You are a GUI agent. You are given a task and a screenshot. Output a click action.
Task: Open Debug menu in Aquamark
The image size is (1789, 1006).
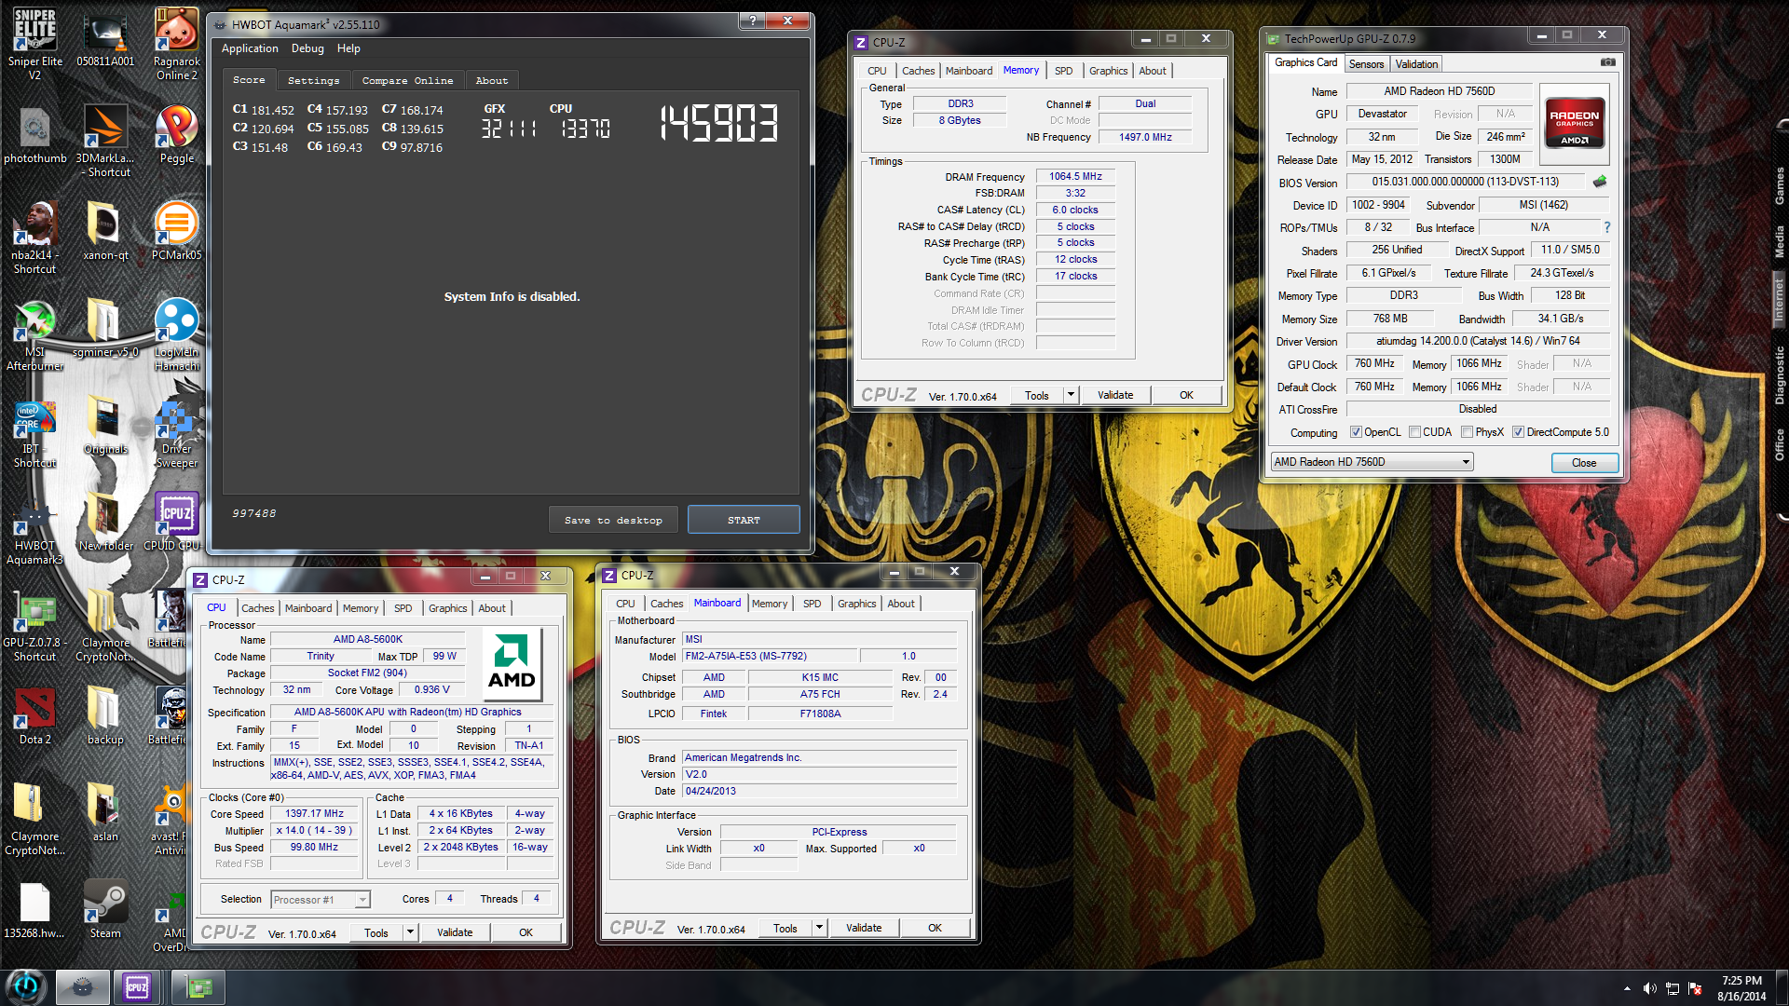pos(307,48)
